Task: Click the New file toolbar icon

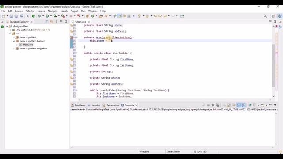Action: click(3, 16)
